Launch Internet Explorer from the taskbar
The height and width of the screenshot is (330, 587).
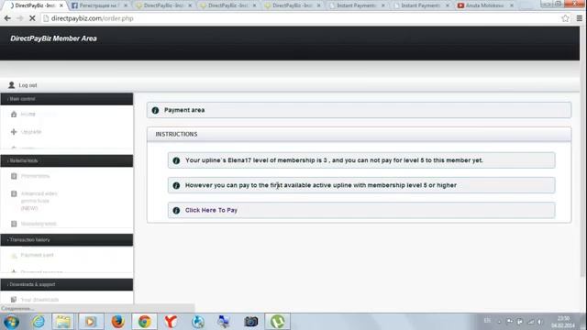38,322
